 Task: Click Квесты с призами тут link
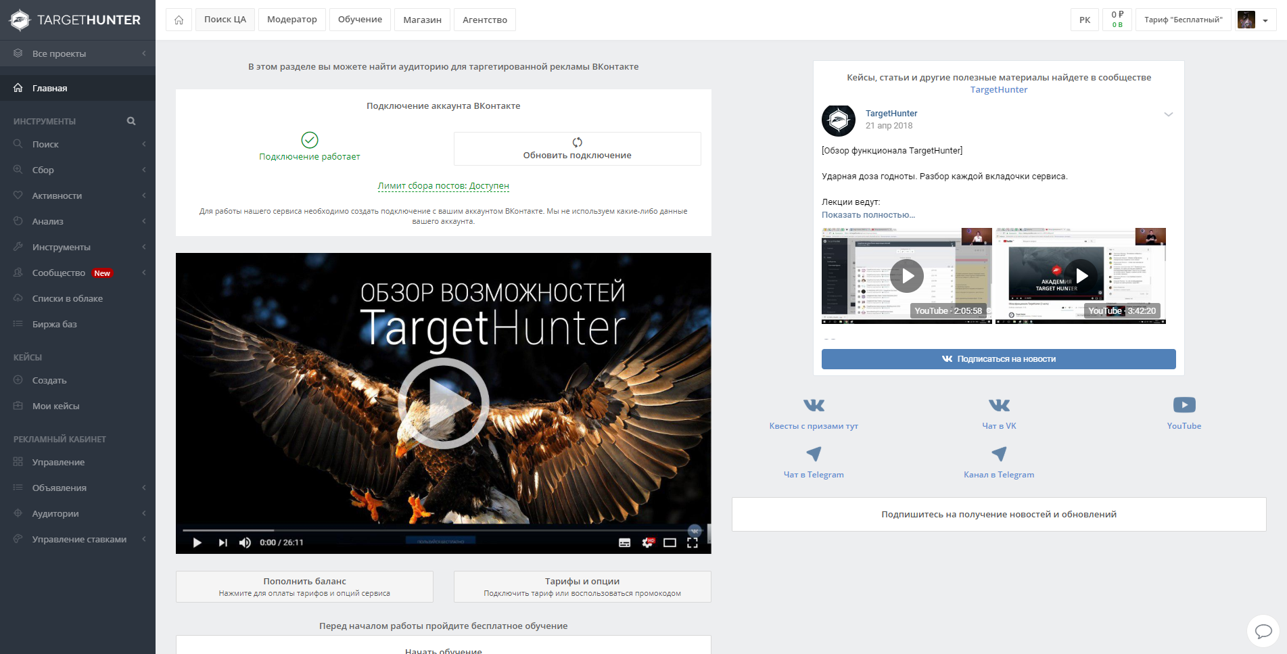814,426
